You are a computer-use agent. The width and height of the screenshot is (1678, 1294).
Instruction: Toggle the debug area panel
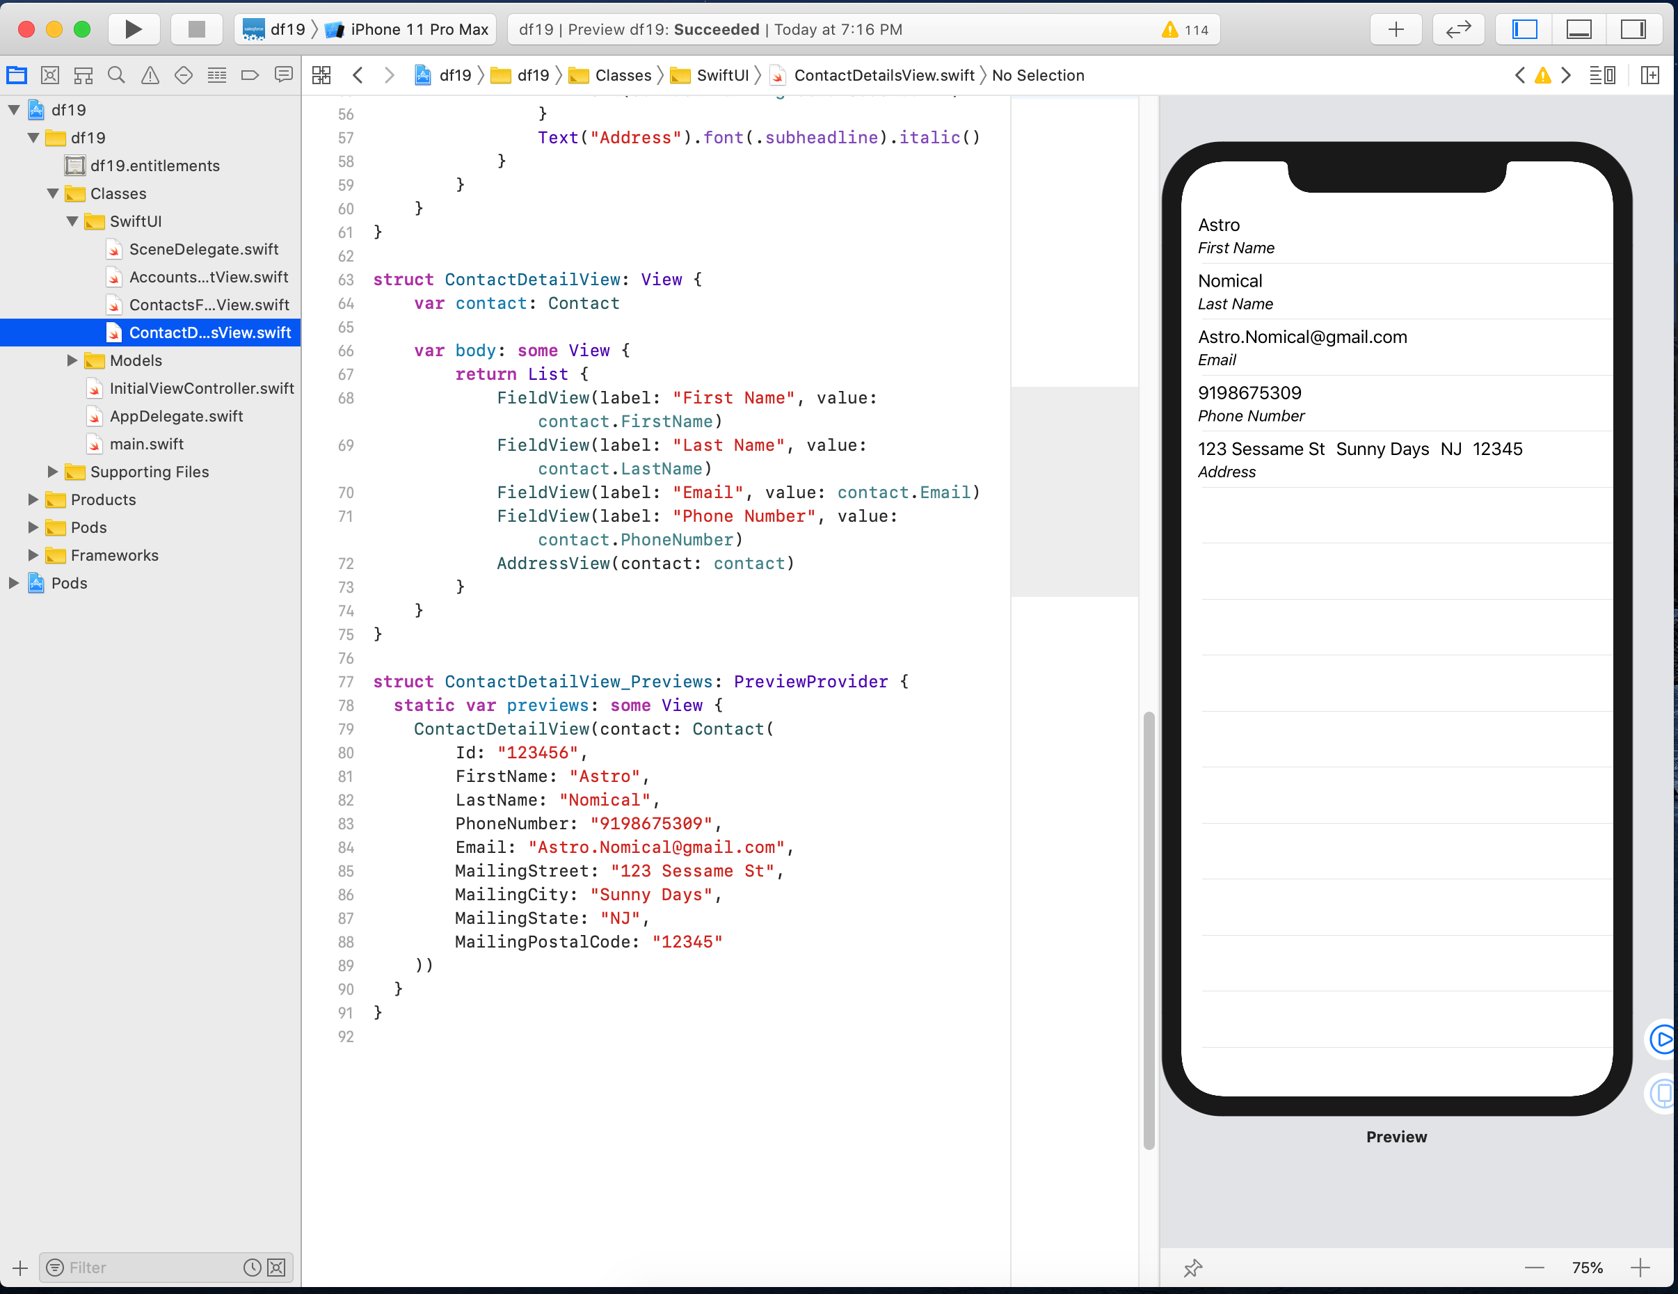pyautogui.click(x=1579, y=29)
